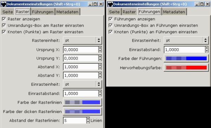Close the right Dokumenteneinstellungen window
This screenshot has height=128, width=211.
(x=207, y=4)
